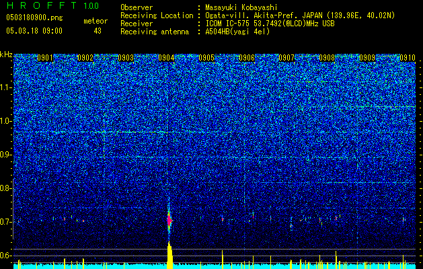Image resolution: width=423 pixels, height=269 pixels.
Task: Click antenna value A504HB(yagi 4el)
Action: pyautogui.click(x=237, y=32)
